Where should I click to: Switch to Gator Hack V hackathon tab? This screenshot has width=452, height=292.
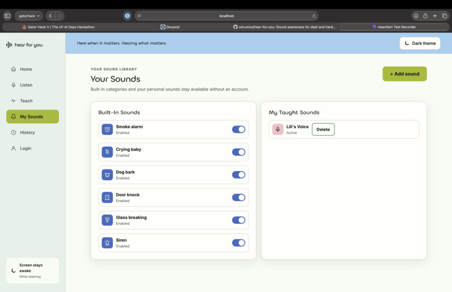point(58,27)
